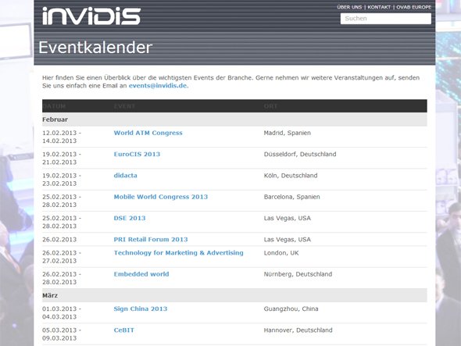Open Technology for Marketing & Advertising link
This screenshot has width=461, height=346.
(178, 253)
